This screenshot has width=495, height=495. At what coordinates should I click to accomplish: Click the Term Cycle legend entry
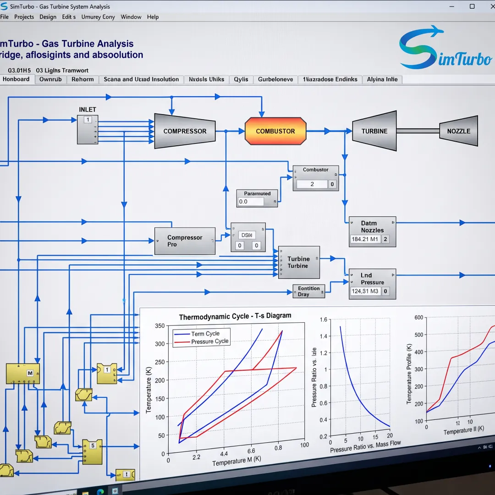197,334
